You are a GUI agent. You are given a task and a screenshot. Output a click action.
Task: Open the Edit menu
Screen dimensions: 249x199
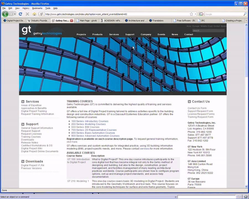10,8
